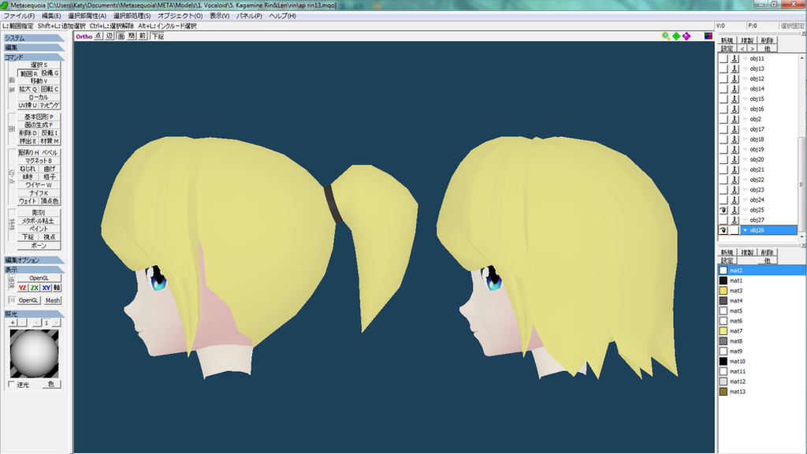Collapse the 表示 panel header
The height and width of the screenshot is (454, 807).
34,270
